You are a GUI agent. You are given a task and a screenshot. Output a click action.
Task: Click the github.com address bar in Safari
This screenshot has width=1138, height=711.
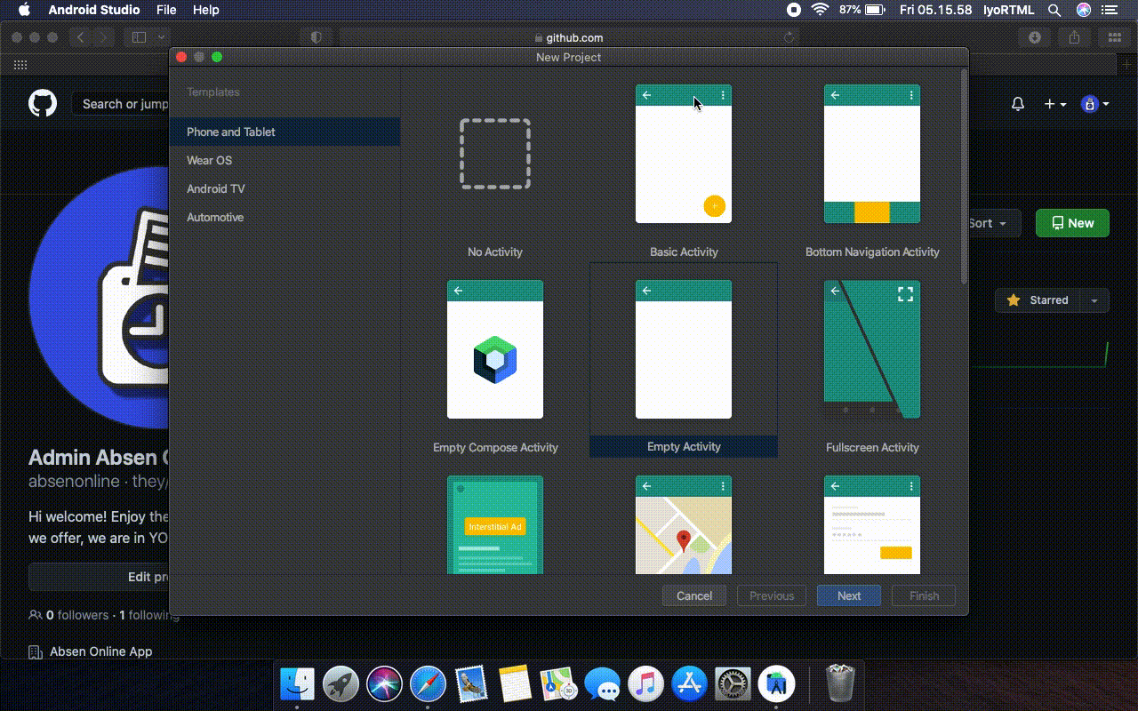point(569,37)
